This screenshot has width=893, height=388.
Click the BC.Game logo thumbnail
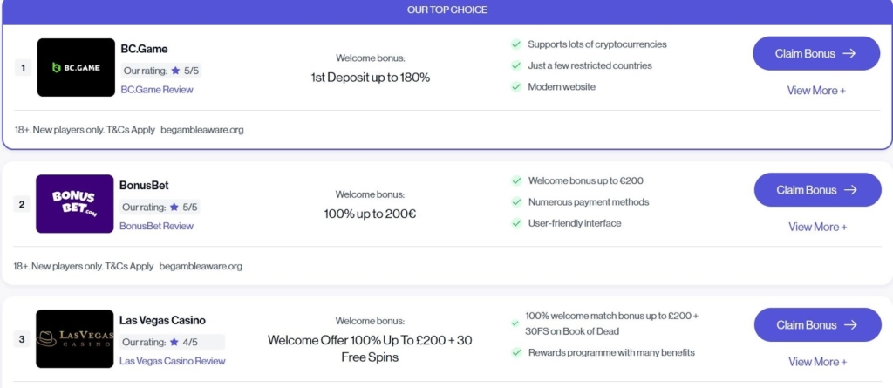[76, 67]
